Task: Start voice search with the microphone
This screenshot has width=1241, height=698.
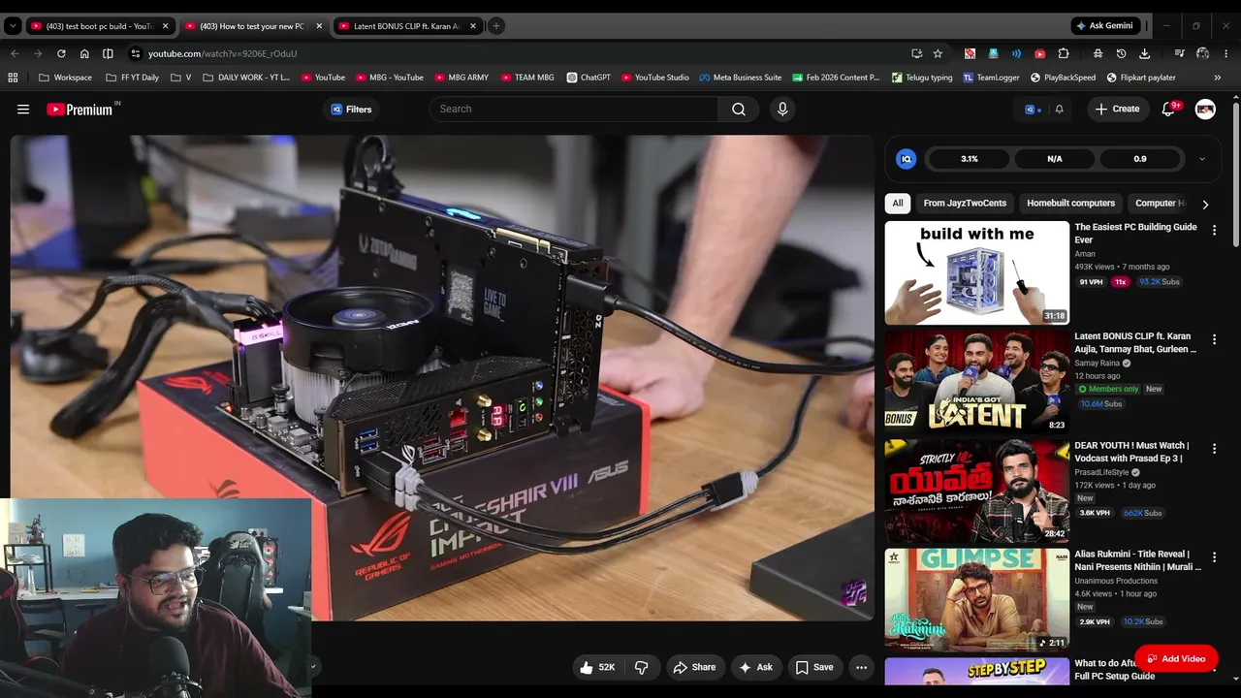Action: coord(782,110)
